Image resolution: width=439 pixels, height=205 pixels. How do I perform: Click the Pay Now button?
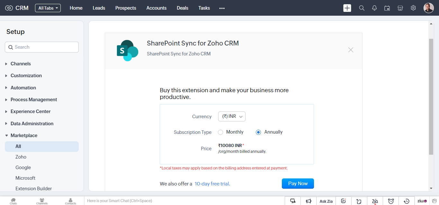[x=298, y=184]
